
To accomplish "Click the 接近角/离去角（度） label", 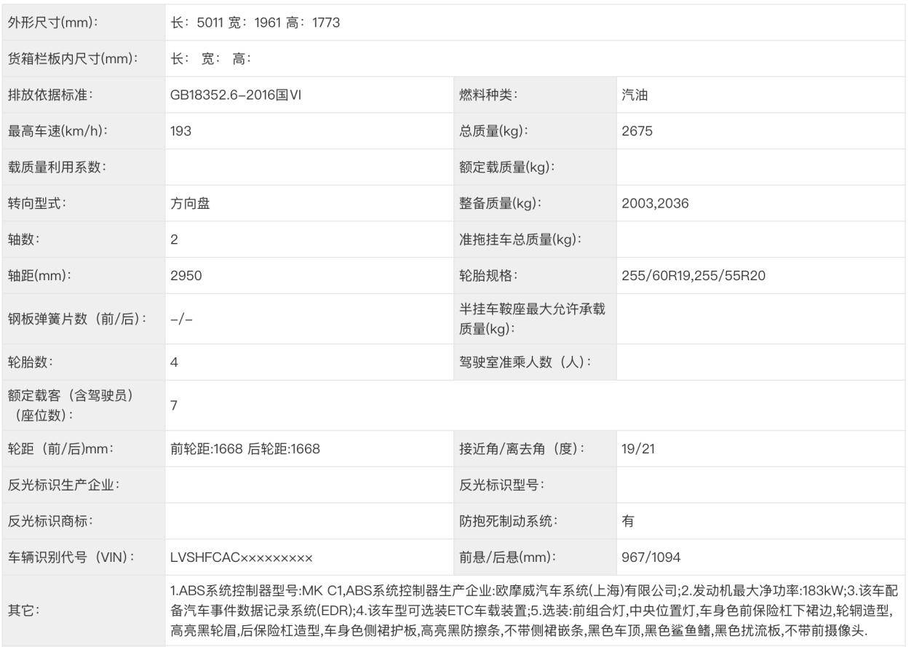I will 522,448.
